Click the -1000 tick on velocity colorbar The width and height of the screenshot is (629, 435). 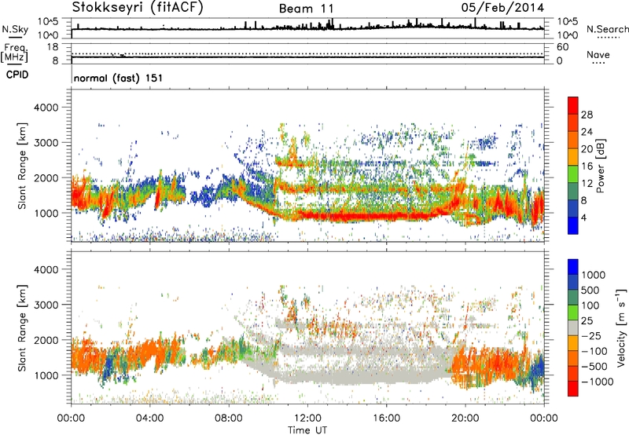click(597, 382)
